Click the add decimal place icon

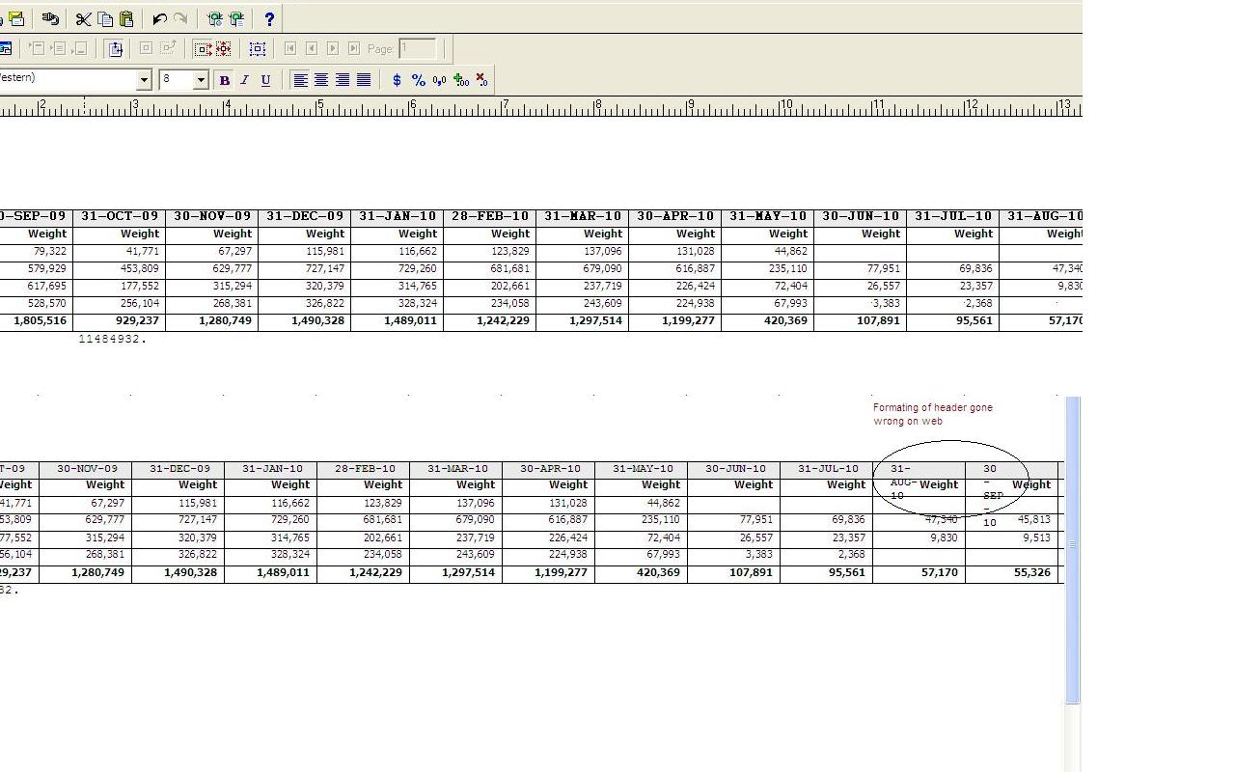click(460, 80)
